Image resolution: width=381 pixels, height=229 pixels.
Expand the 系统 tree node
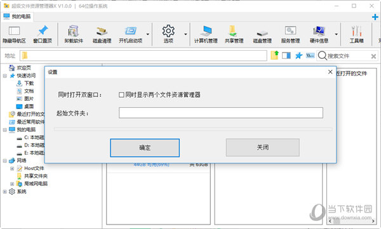point(5,192)
